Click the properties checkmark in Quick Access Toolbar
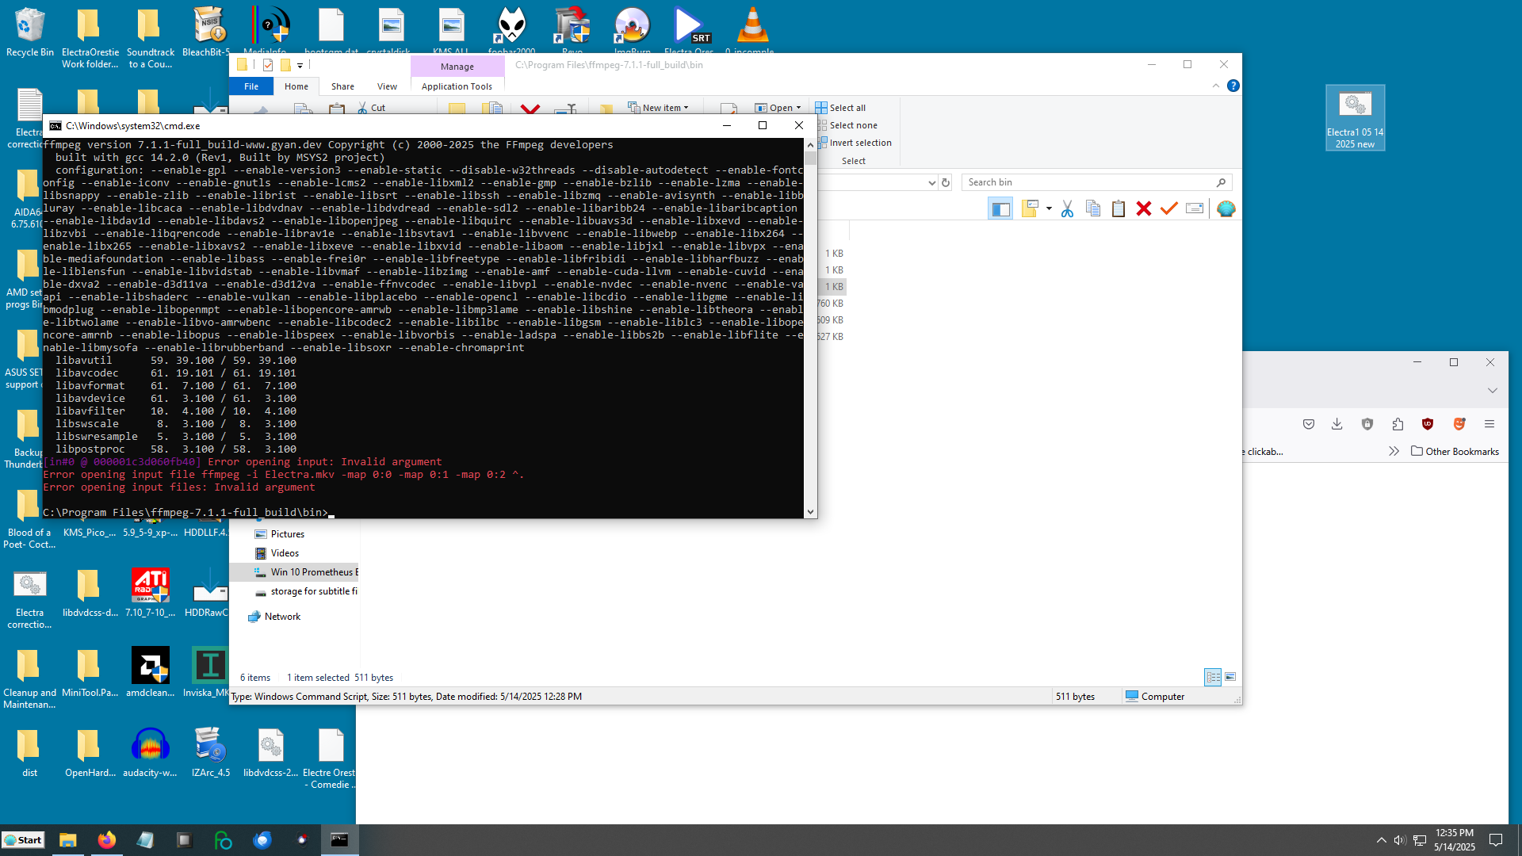The height and width of the screenshot is (856, 1522). coord(268,65)
